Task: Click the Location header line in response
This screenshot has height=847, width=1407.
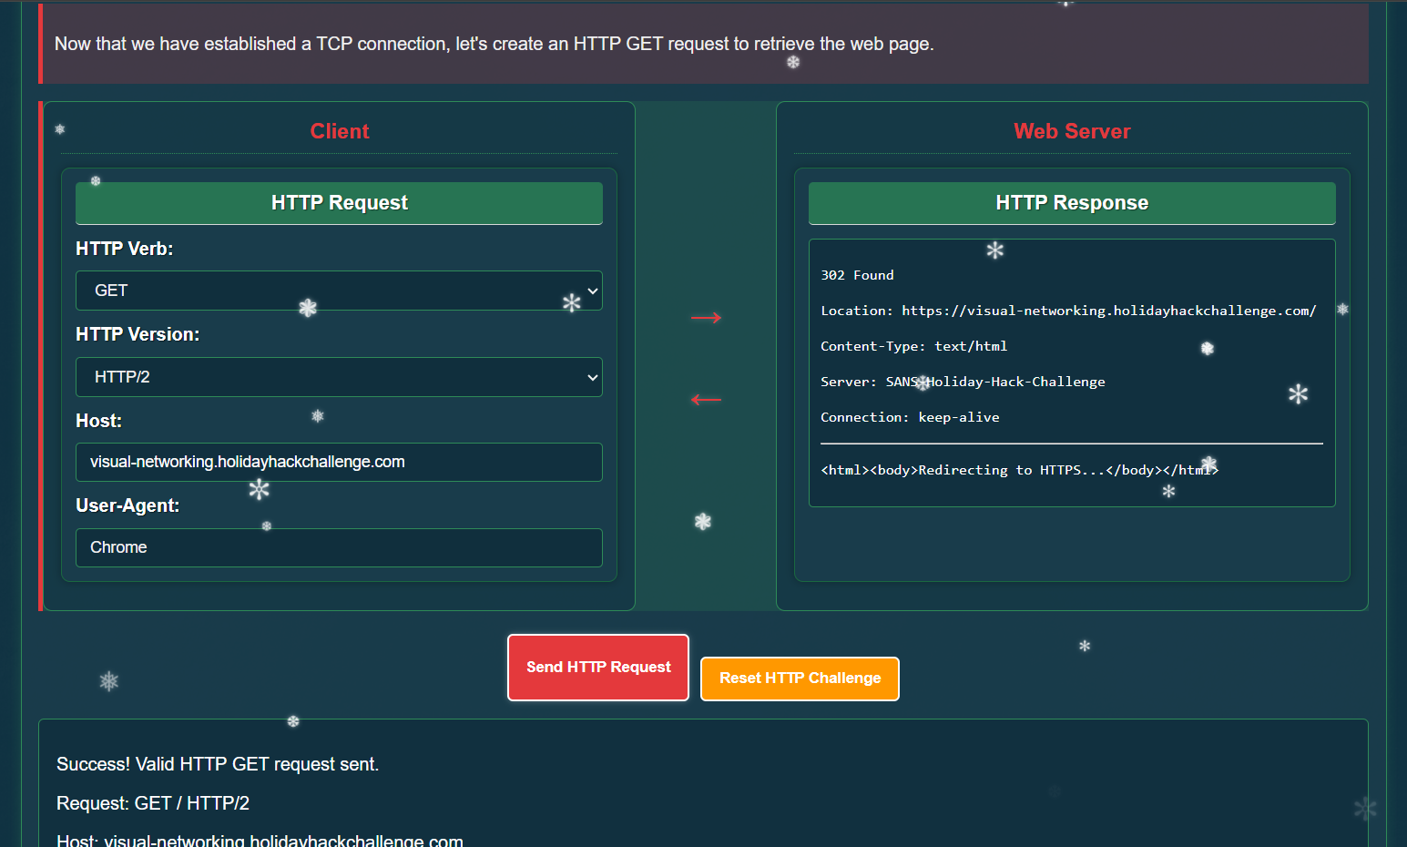Action: tap(1068, 311)
